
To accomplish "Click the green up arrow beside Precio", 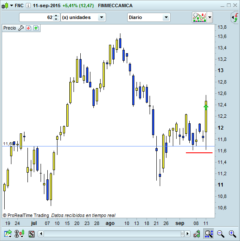I will coord(36,28).
